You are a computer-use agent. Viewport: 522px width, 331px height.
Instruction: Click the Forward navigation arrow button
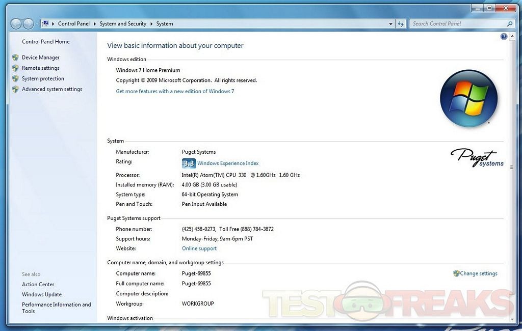(28, 24)
